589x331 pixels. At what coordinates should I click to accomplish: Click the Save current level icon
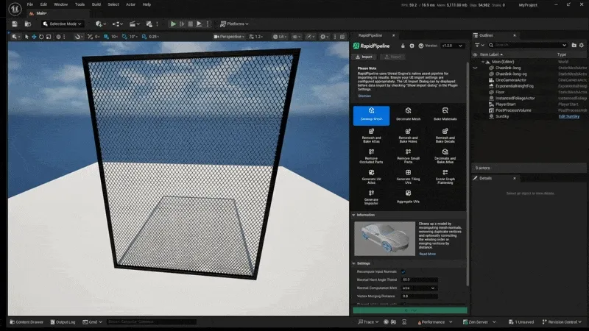pyautogui.click(x=15, y=24)
